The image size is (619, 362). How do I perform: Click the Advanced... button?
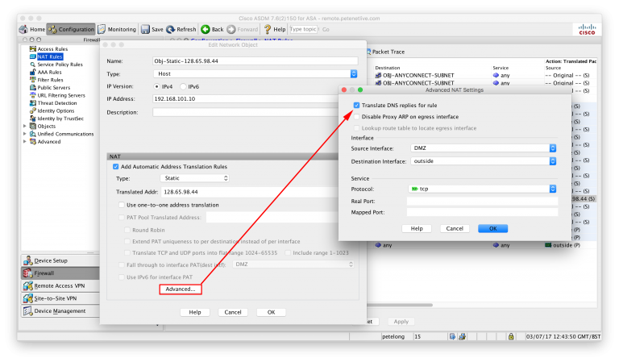click(181, 289)
